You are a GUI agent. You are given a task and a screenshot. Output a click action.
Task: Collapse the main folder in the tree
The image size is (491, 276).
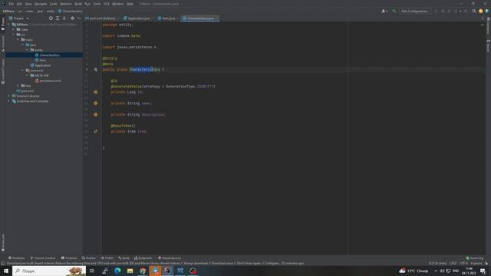coord(18,40)
